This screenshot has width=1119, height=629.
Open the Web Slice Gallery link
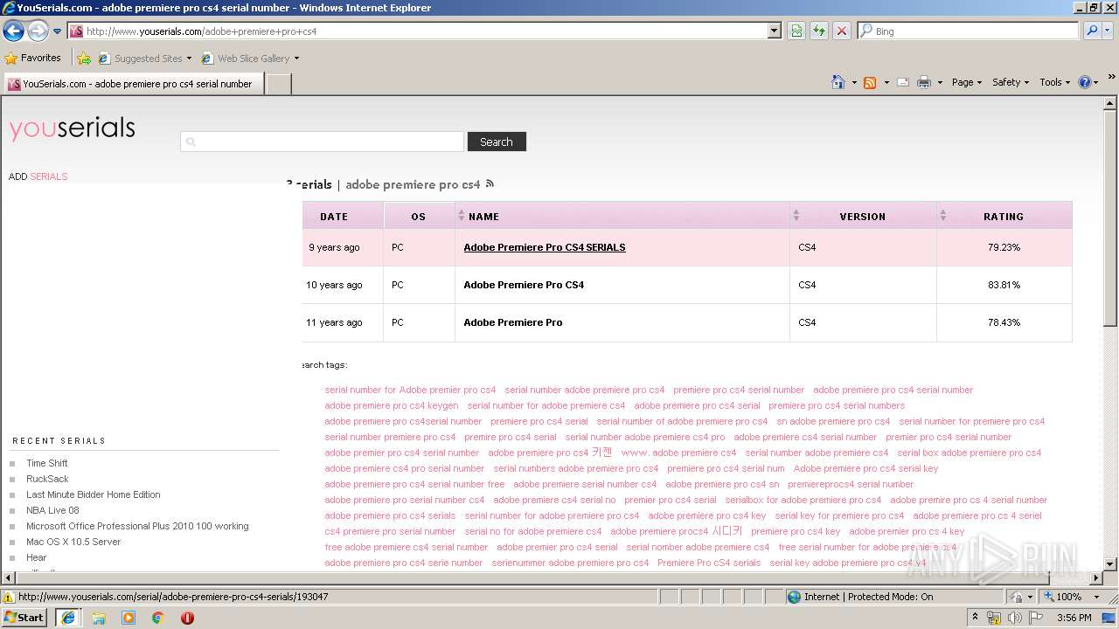tap(250, 59)
